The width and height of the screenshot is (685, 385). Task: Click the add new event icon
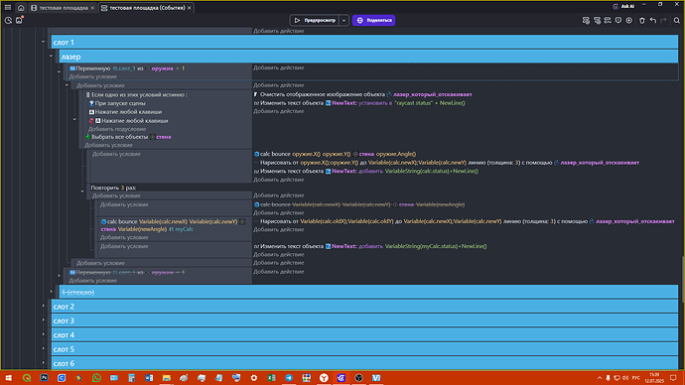click(x=587, y=20)
